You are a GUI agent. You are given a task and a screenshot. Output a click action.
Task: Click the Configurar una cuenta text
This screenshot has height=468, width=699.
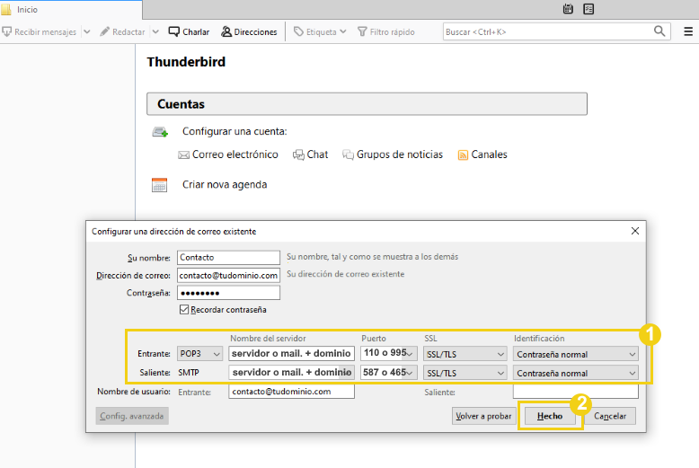click(234, 131)
